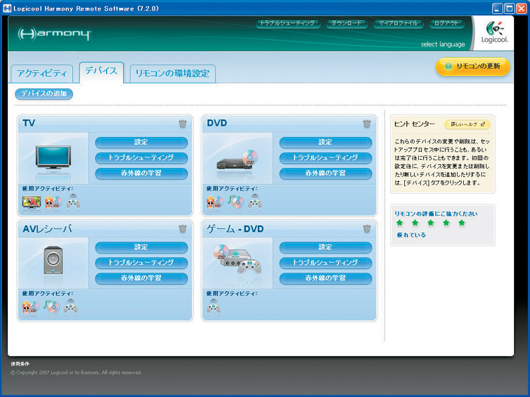The width and height of the screenshot is (530, 397).
Task: Click the AV receiver speaker image
Action: [53, 261]
